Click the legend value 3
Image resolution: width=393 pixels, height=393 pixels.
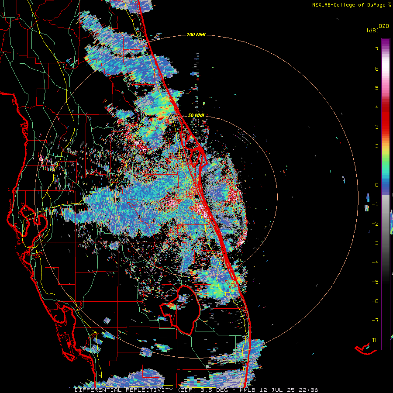pyautogui.click(x=377, y=127)
